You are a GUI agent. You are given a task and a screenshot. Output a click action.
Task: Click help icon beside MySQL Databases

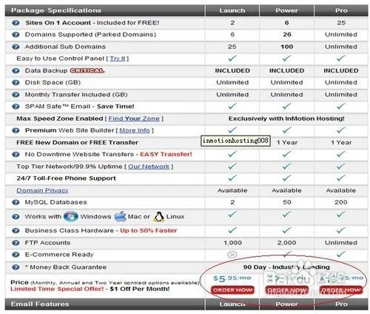[x=16, y=202]
